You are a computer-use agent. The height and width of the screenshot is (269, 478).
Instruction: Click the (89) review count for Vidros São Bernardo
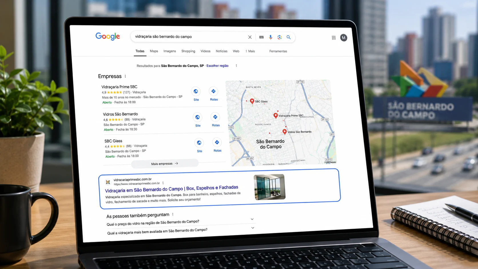pos(127,119)
